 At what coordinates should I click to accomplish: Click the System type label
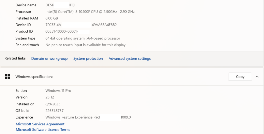pos(25,38)
